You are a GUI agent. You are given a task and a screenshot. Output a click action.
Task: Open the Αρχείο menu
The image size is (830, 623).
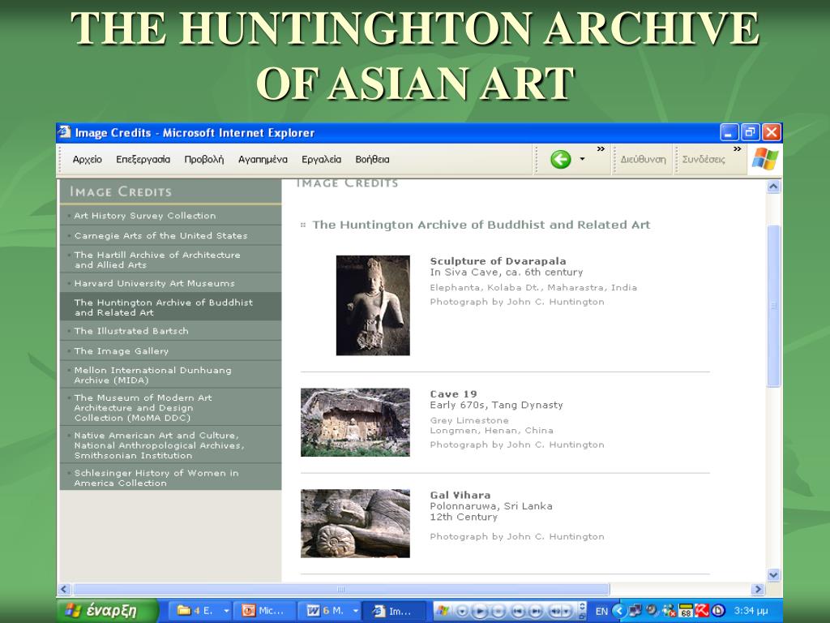tap(88, 160)
